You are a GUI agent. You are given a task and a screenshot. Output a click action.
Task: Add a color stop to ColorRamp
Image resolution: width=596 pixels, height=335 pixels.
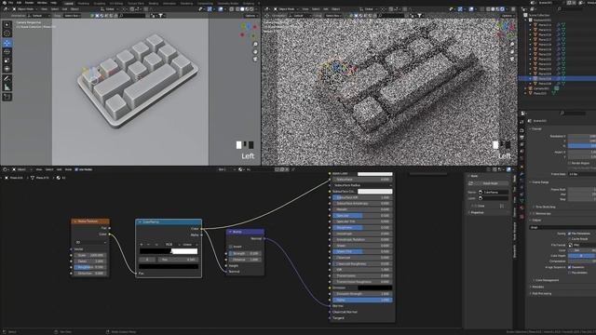point(142,245)
